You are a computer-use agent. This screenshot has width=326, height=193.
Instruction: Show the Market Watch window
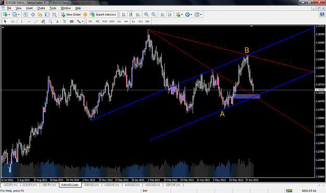point(26,15)
